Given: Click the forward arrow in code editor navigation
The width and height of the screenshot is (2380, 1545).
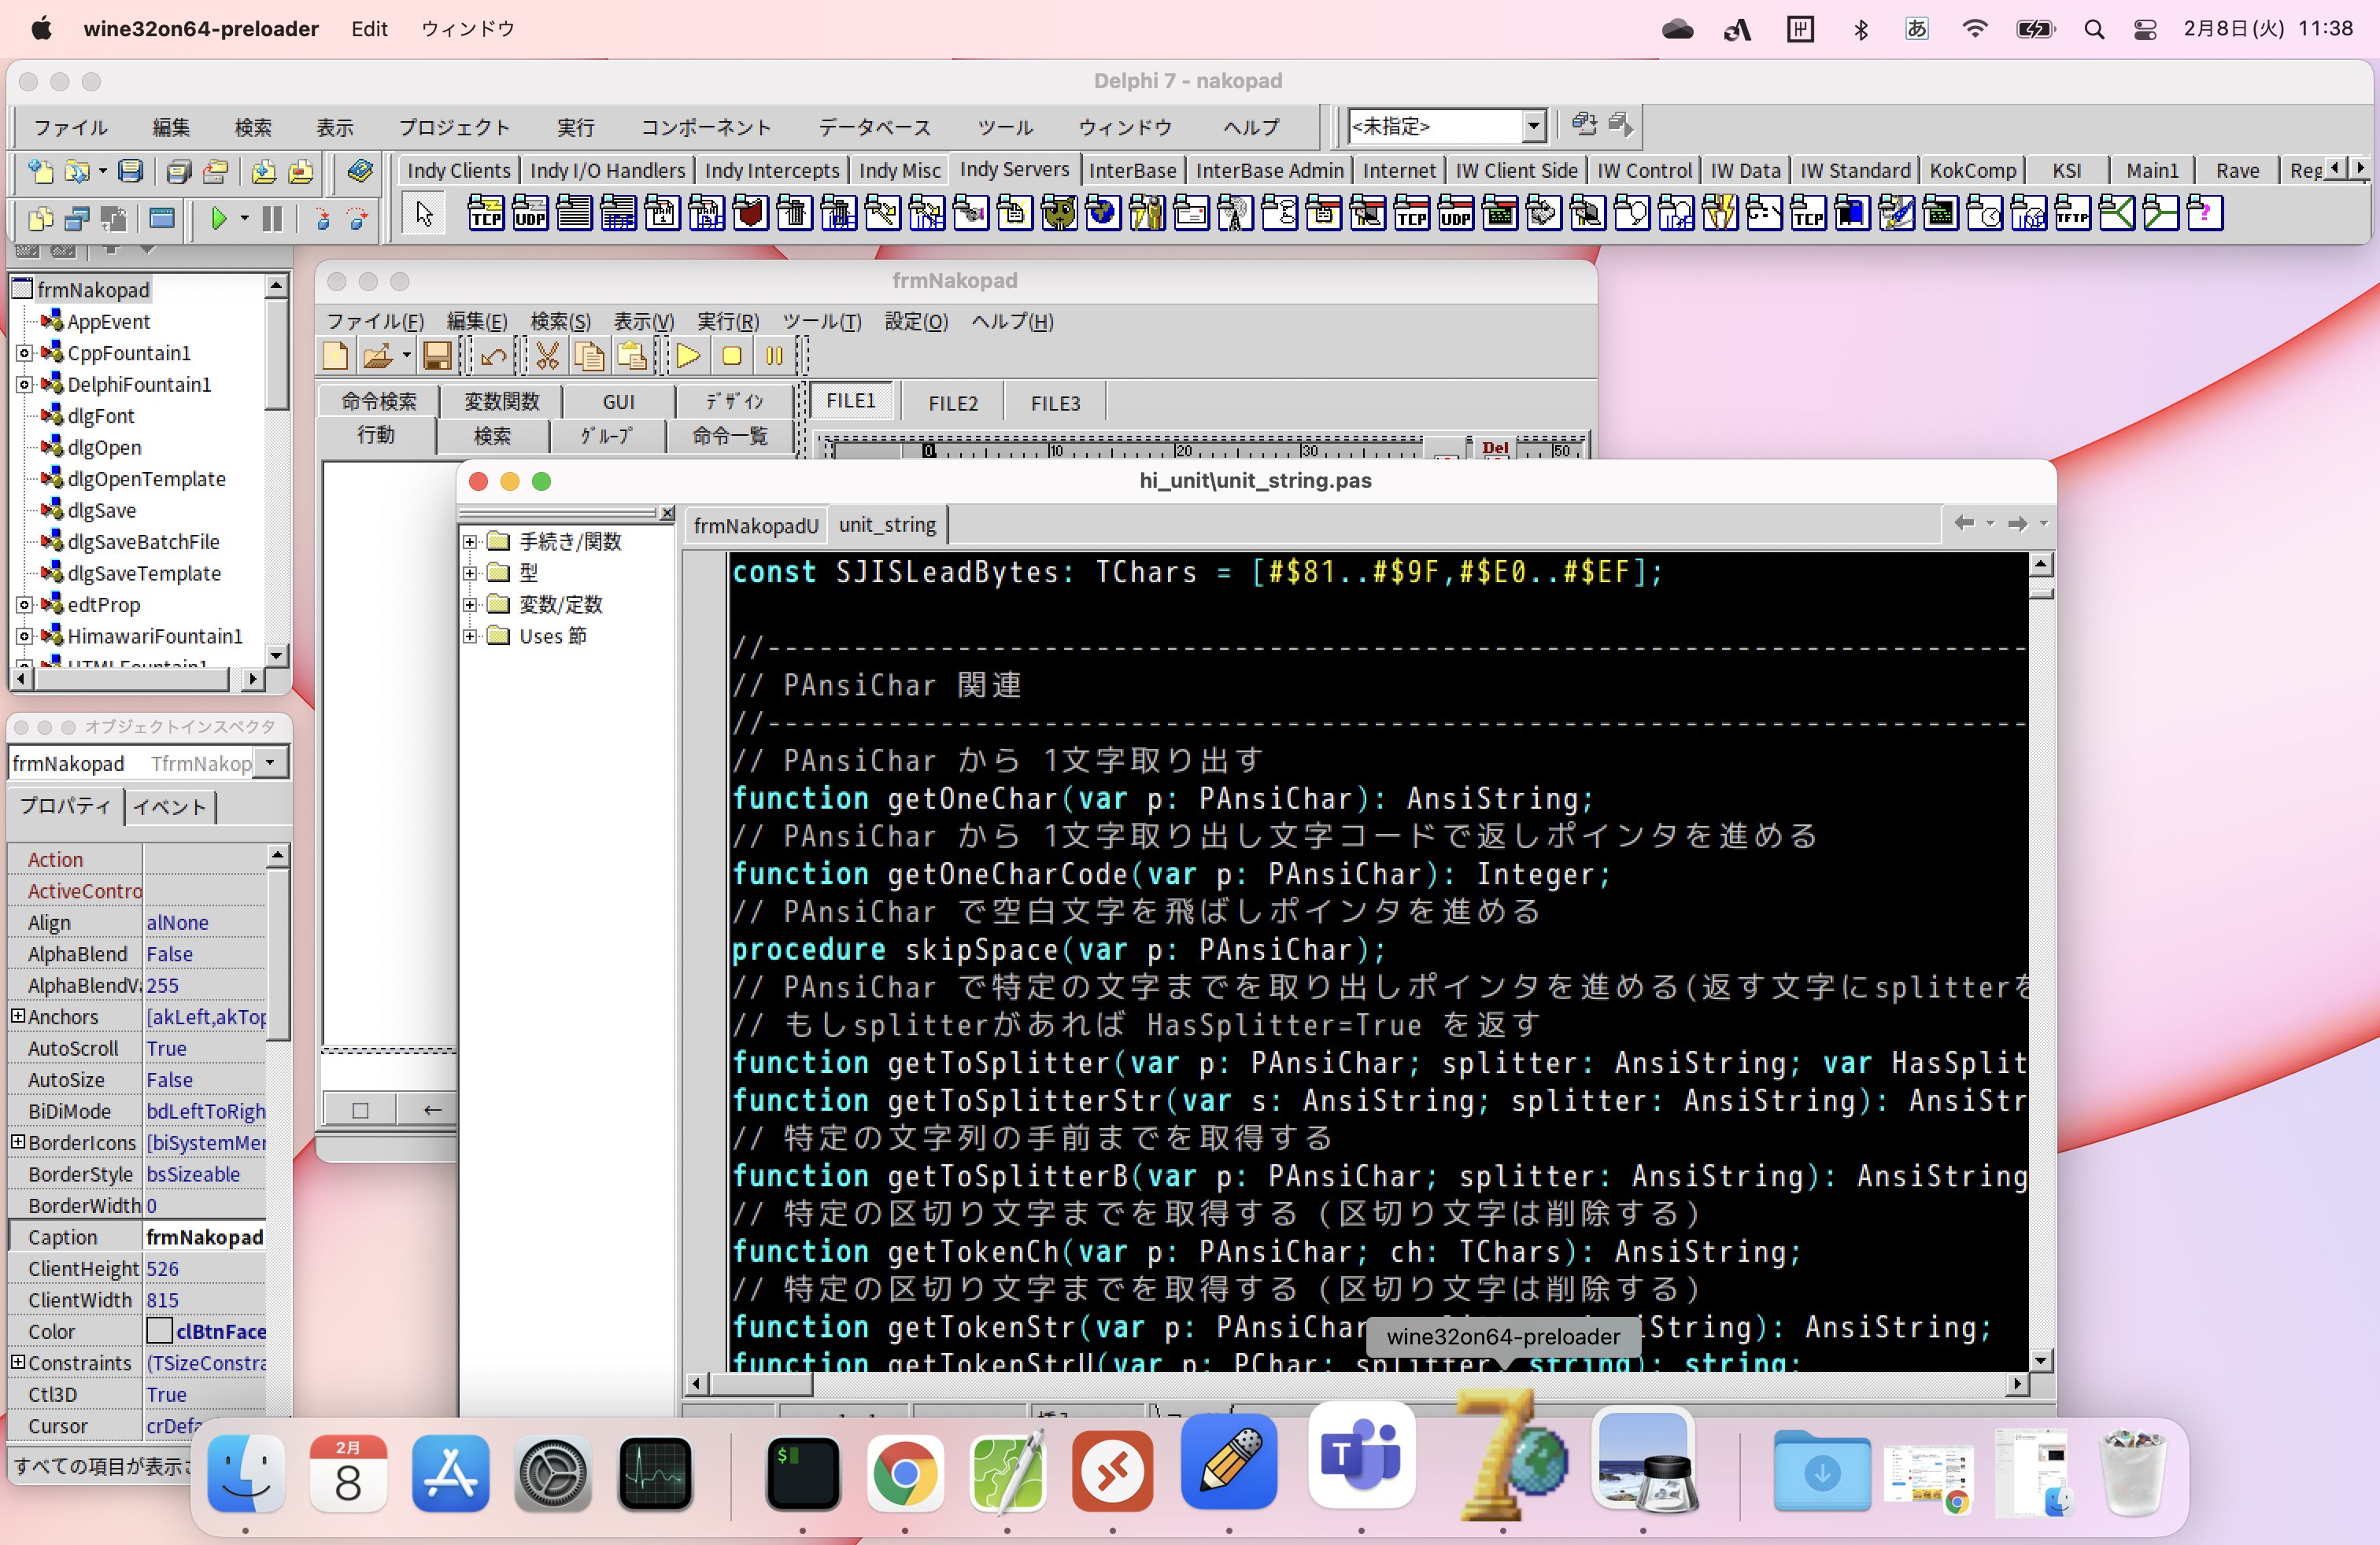Looking at the screenshot, I should coord(2018,522).
